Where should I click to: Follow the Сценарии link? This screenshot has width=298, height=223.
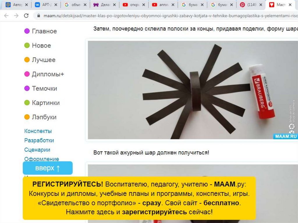pos(37,150)
